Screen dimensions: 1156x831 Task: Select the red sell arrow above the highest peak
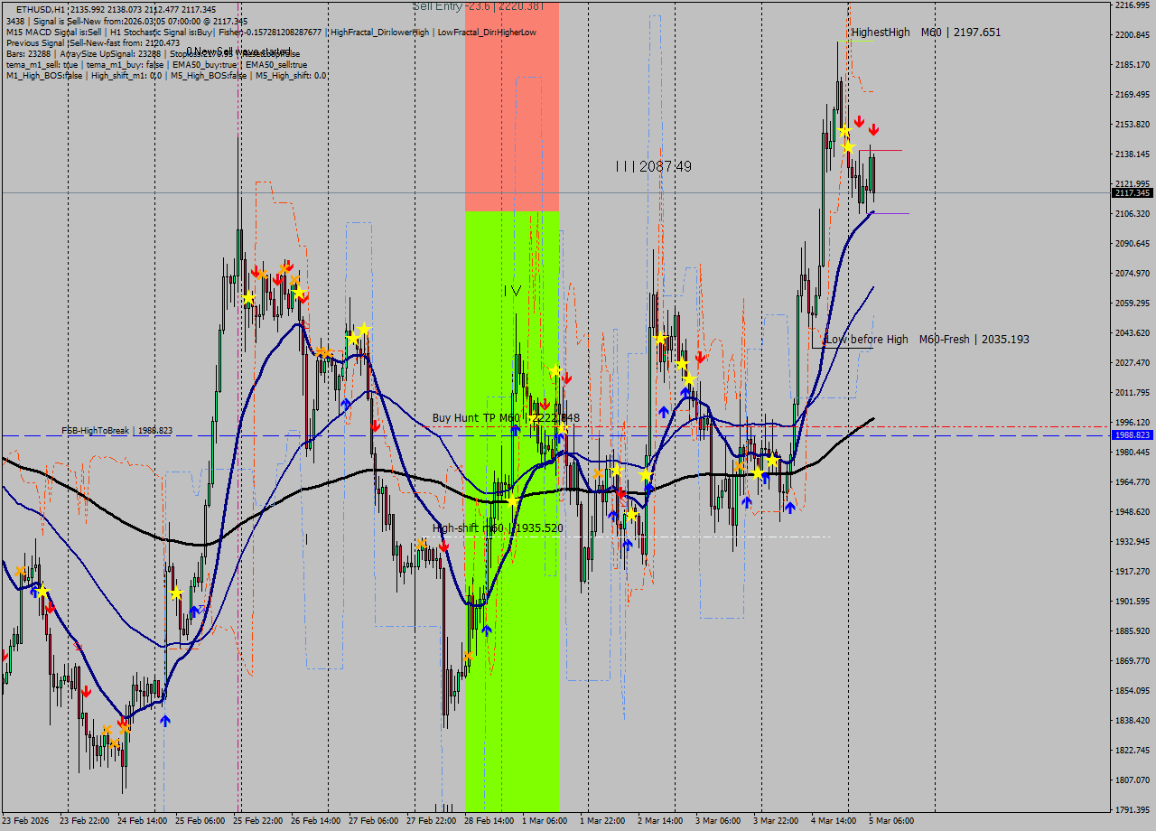[859, 122]
